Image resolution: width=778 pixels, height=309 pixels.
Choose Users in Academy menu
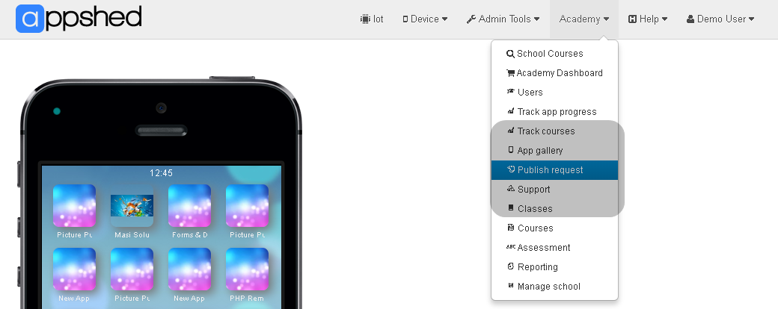tap(554, 92)
